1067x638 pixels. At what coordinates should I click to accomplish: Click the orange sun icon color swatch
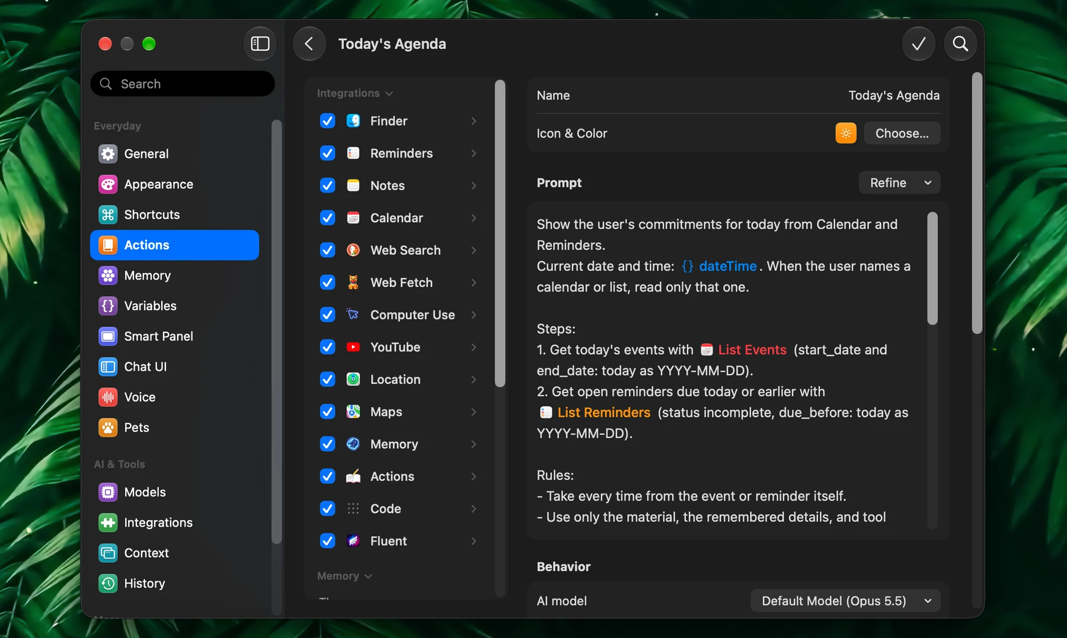tap(846, 133)
